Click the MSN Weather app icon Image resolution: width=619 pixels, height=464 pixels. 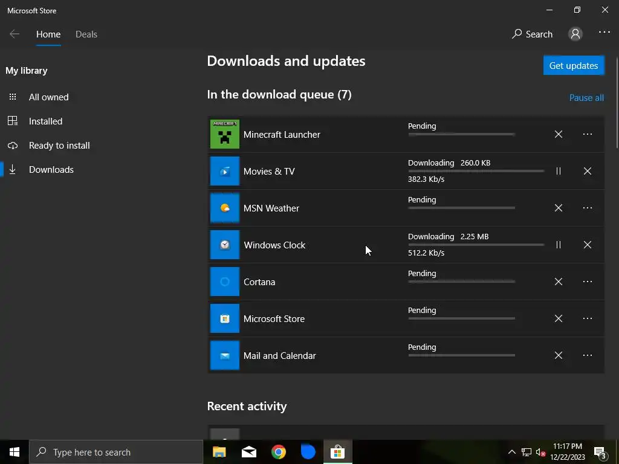pos(225,208)
